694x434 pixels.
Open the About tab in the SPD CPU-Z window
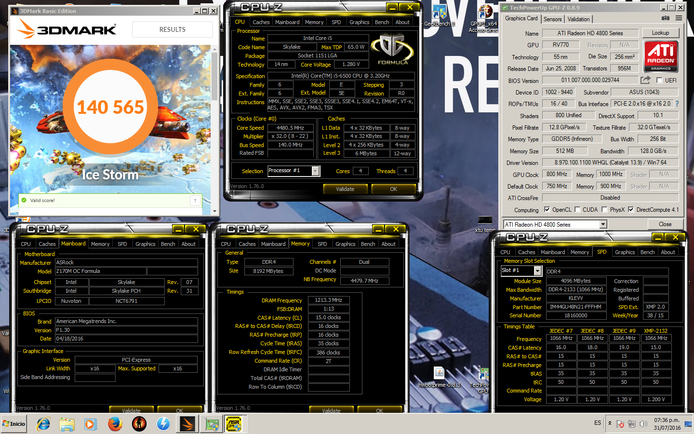[x=668, y=252]
